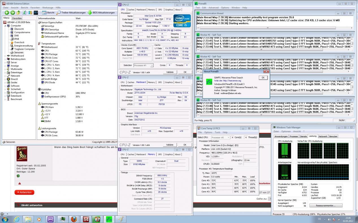Click the Refresh icon in AIDA64 toolbar
This screenshot has width=358, height=223.
click(24, 13)
